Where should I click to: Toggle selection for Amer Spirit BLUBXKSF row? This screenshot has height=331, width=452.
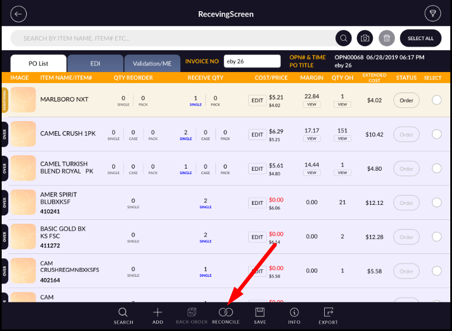pos(436,203)
